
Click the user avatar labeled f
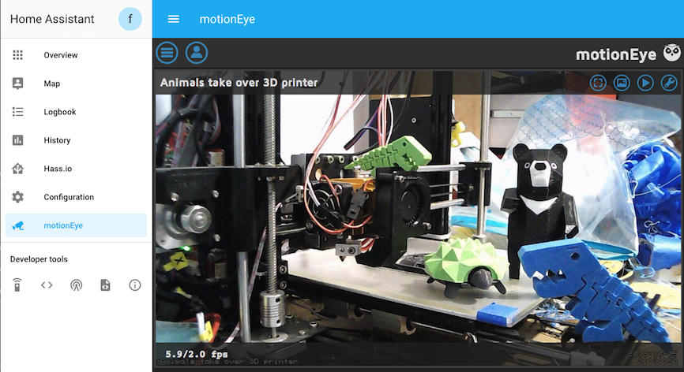[x=130, y=19]
